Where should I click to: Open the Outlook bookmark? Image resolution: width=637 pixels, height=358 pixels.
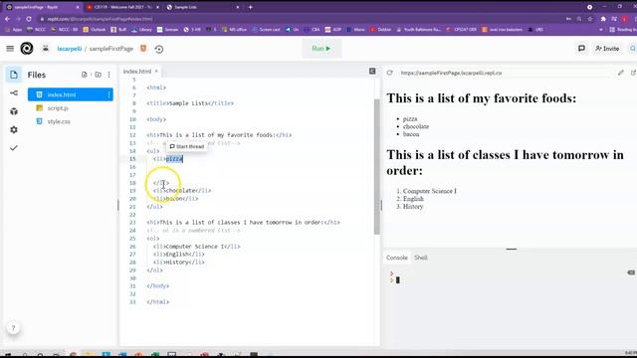pos(95,29)
